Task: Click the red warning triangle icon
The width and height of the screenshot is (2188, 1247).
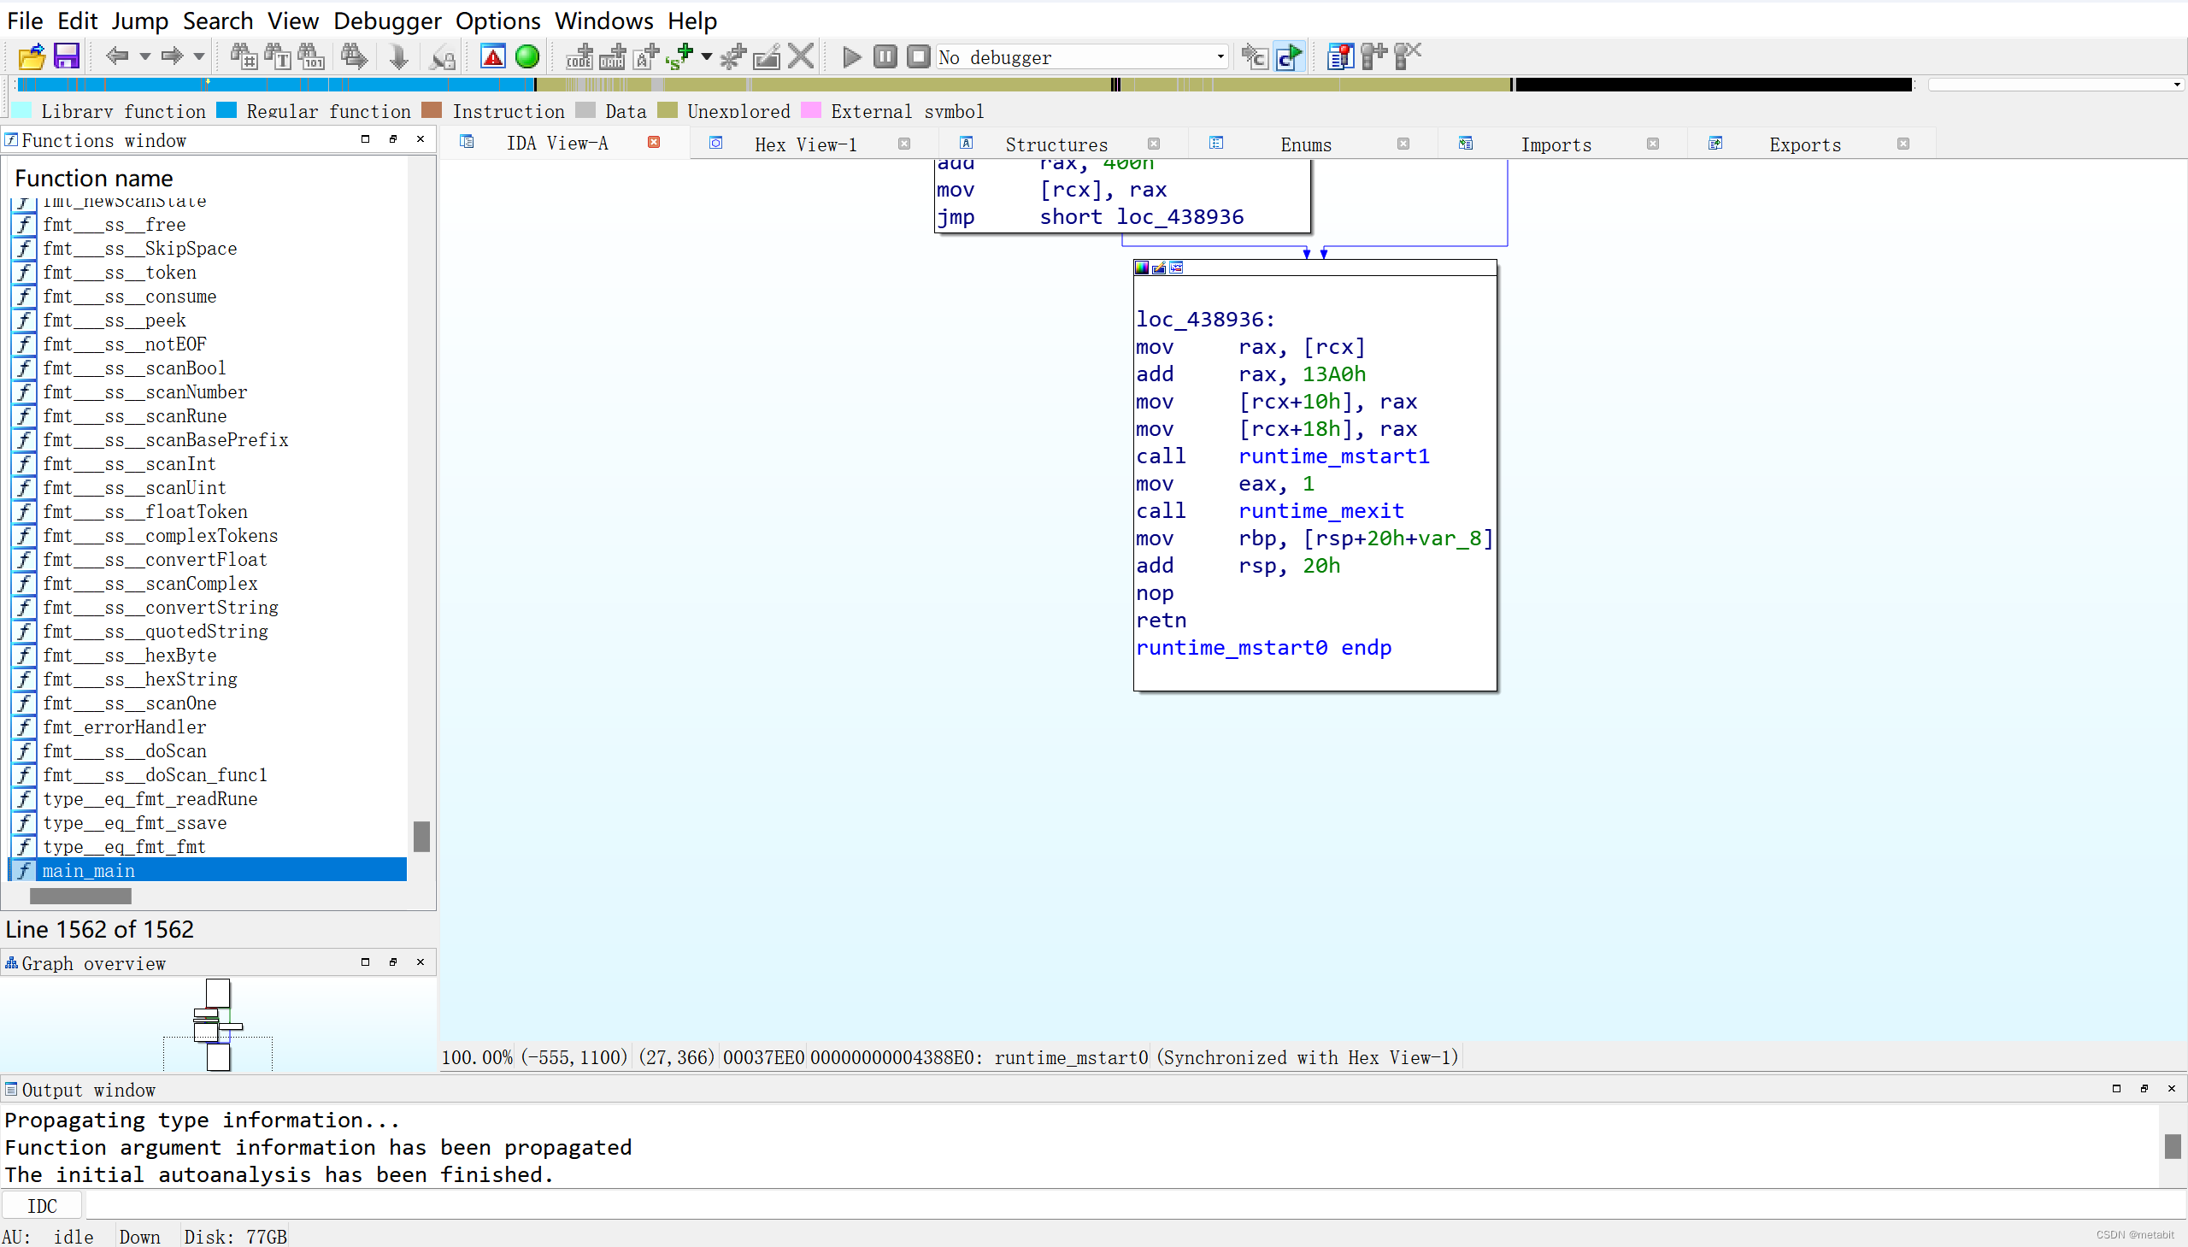Action: pyautogui.click(x=493, y=57)
